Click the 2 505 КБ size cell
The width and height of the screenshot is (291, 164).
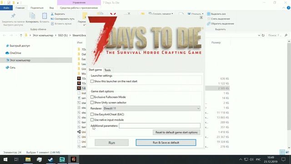pyautogui.click(x=223, y=88)
